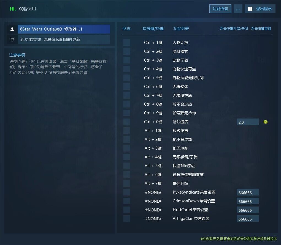Screen dimensions: 281x245
Task: Click the Ctrl + 0键 hotkey label
Action: tap(153, 122)
